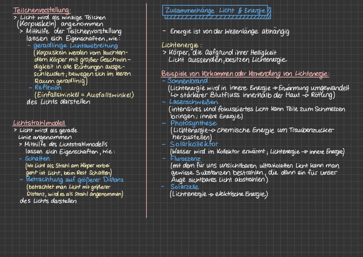Select the 'Lichtenergie:' subheading
This screenshot has height=257, width=363.
click(181, 45)
